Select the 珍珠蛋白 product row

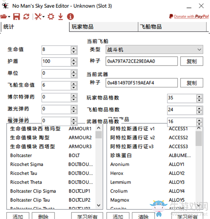[x=151, y=156]
